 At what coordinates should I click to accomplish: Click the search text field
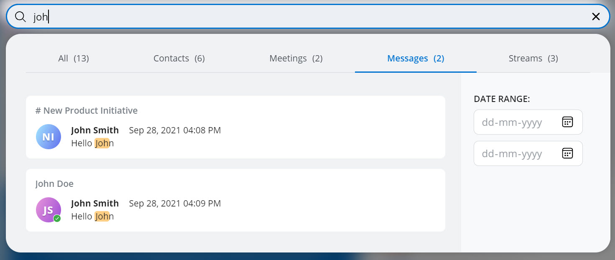(293, 16)
